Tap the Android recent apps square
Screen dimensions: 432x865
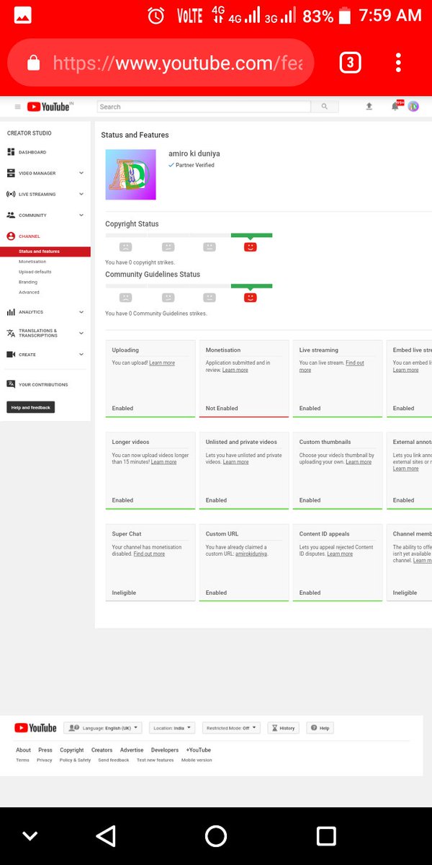[326, 836]
